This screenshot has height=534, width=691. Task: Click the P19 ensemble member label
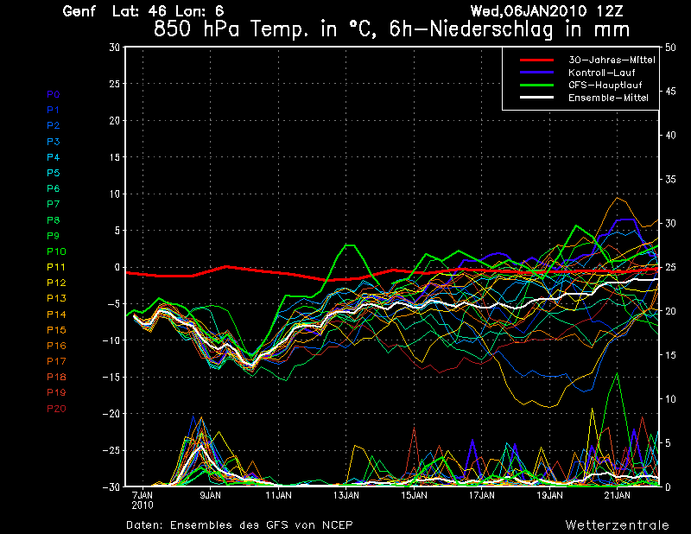(56, 392)
